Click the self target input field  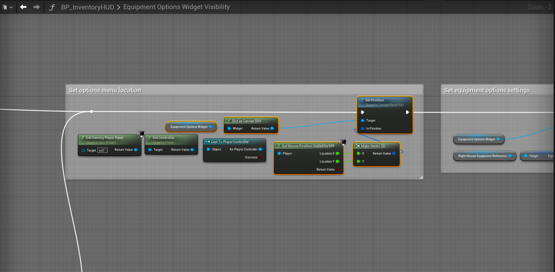click(102, 150)
